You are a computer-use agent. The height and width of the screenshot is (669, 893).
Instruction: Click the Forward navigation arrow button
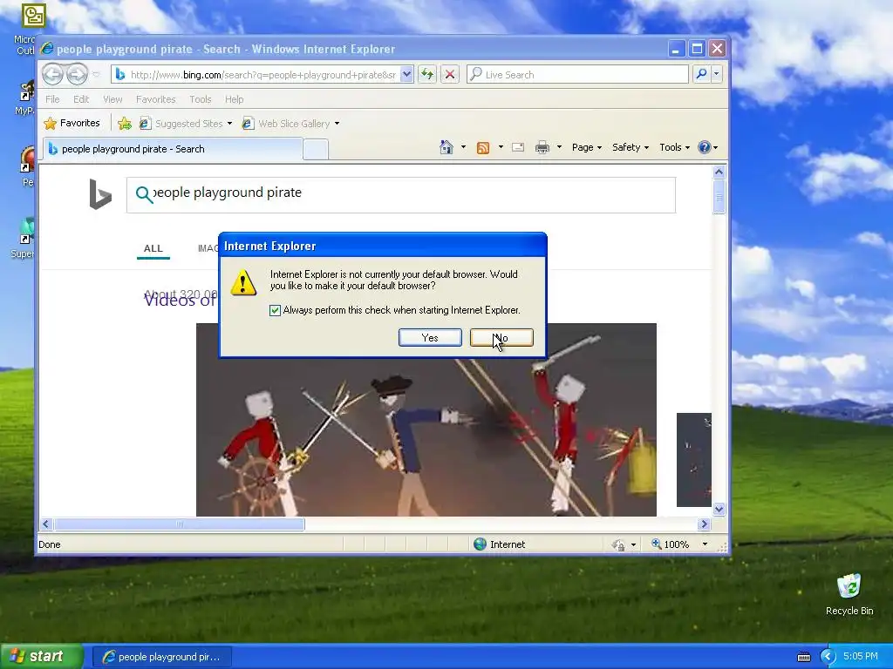pos(77,74)
